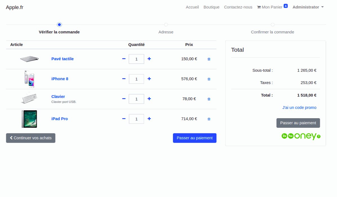Image resolution: width=337 pixels, height=197 pixels.
Task: Delete Pavé tactile using its trash icon
Action: 209,59
